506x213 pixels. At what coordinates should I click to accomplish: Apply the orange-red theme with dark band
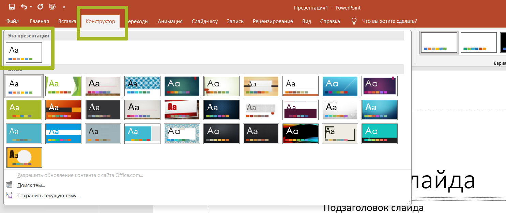point(63,110)
